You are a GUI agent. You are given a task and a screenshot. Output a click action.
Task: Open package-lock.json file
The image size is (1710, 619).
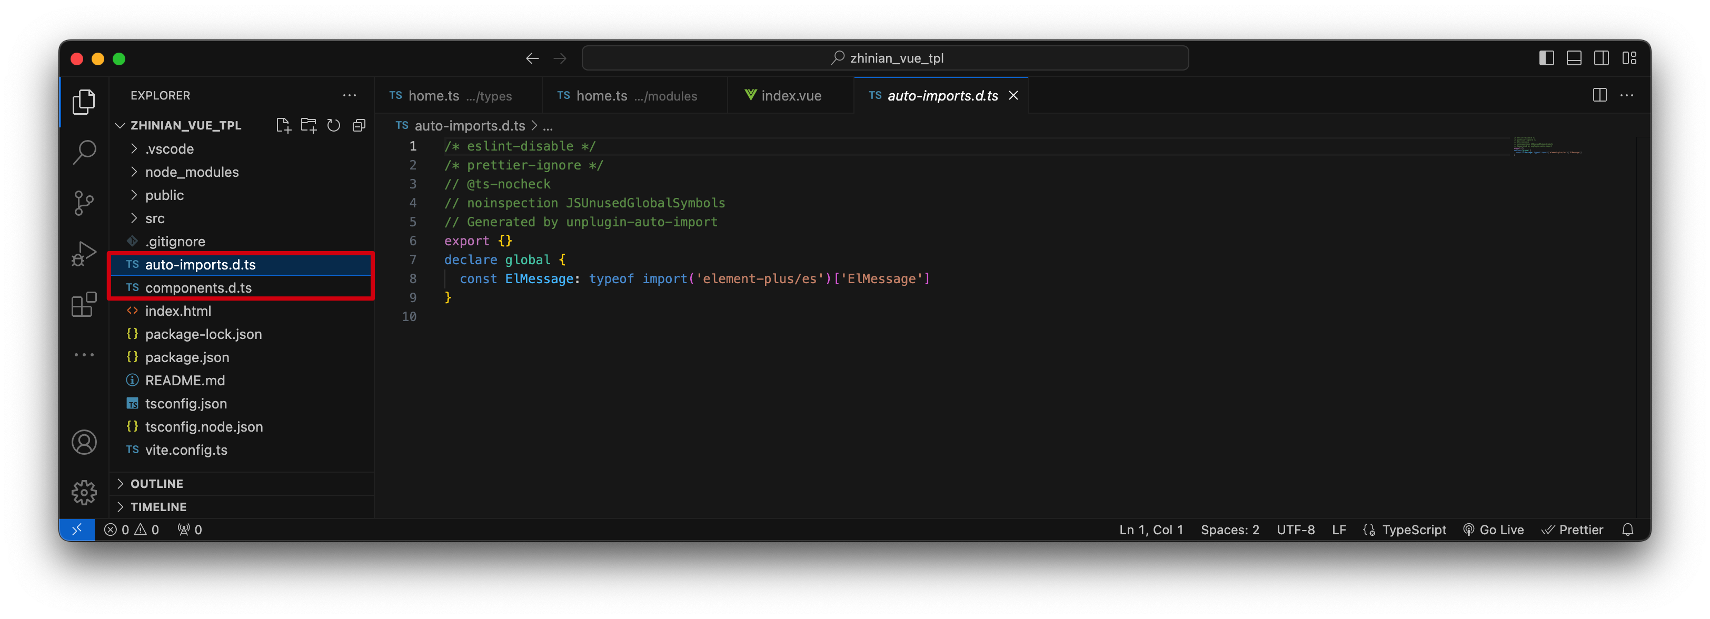tap(243, 334)
